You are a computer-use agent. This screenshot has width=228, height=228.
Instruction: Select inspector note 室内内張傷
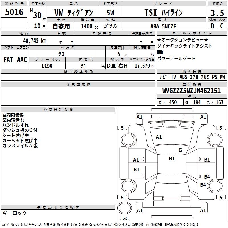click(13, 115)
